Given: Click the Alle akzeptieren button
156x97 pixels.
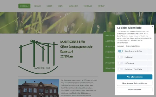Looking at the screenshot, I should (134, 77).
